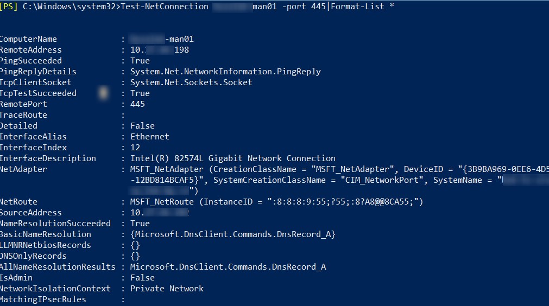
Task: Click the MatchingIPsecRules label
Action: pos(43,299)
